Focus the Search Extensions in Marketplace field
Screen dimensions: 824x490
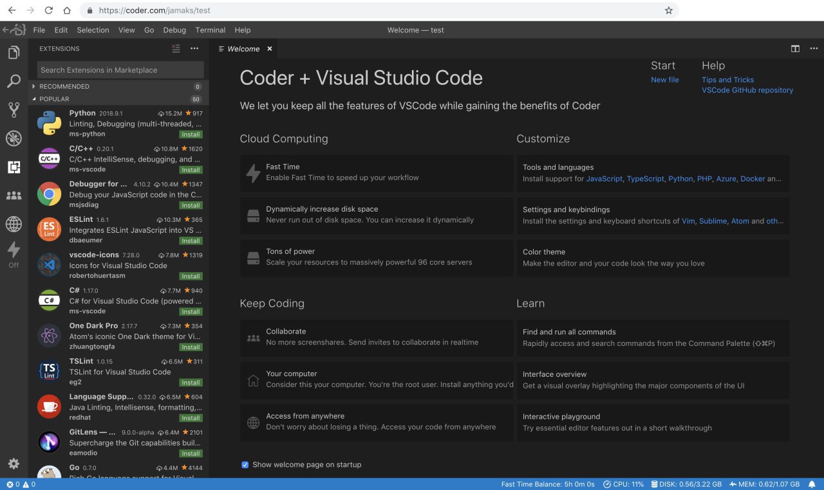pyautogui.click(x=120, y=69)
